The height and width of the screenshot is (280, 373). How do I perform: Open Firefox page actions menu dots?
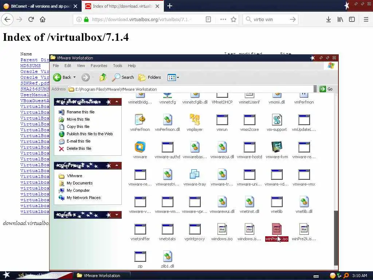pyautogui.click(x=223, y=19)
